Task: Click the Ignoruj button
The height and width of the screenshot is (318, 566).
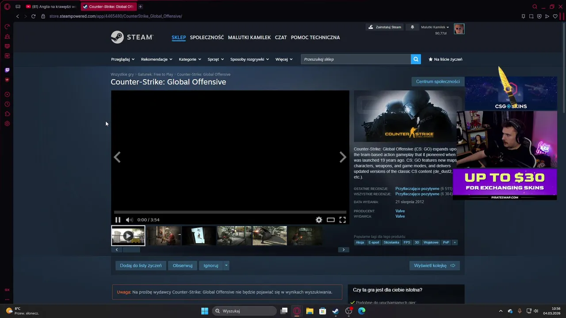Action: (x=211, y=265)
